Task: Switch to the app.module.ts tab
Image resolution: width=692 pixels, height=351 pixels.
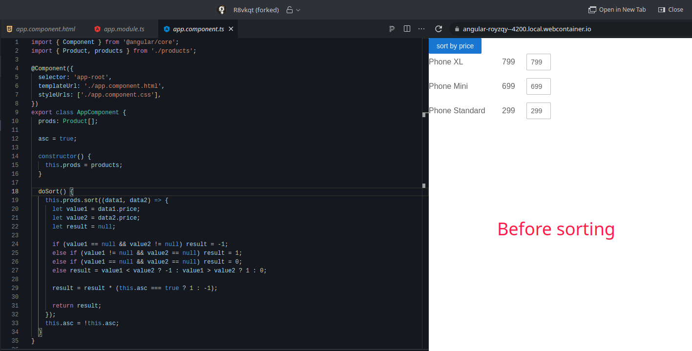Action: (x=124, y=28)
